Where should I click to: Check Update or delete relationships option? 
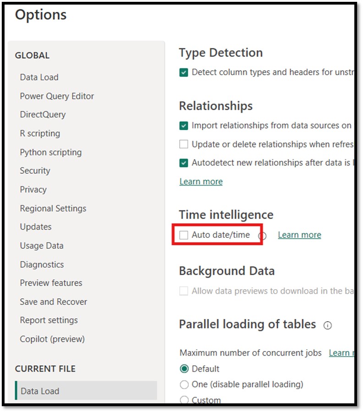pyautogui.click(x=184, y=144)
